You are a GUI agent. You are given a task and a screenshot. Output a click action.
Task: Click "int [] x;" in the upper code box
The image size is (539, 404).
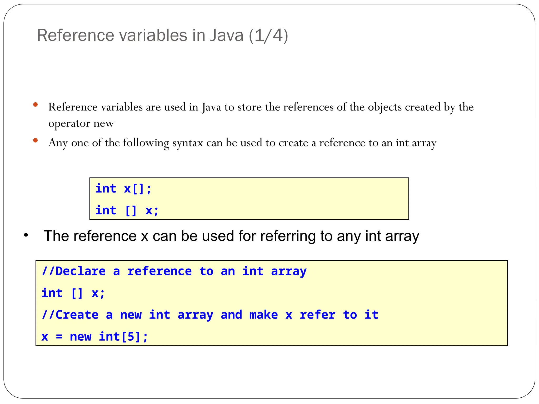point(127,210)
